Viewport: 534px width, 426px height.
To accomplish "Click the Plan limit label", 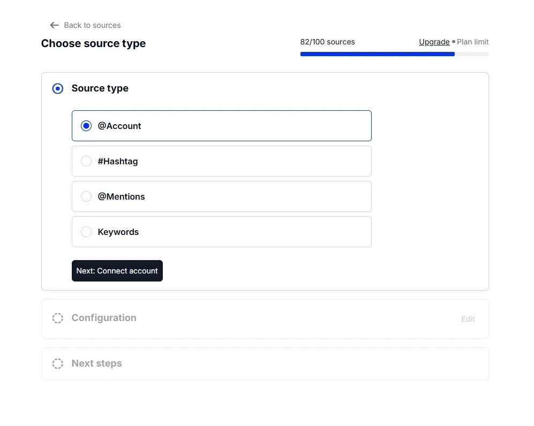I will click(x=473, y=42).
